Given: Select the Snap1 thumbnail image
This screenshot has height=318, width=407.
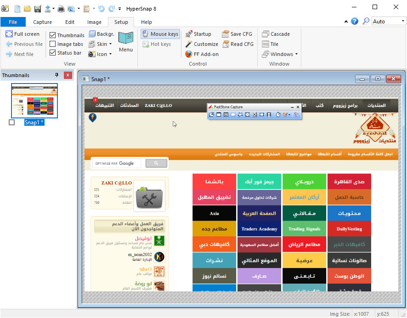Looking at the screenshot, I should point(34,100).
